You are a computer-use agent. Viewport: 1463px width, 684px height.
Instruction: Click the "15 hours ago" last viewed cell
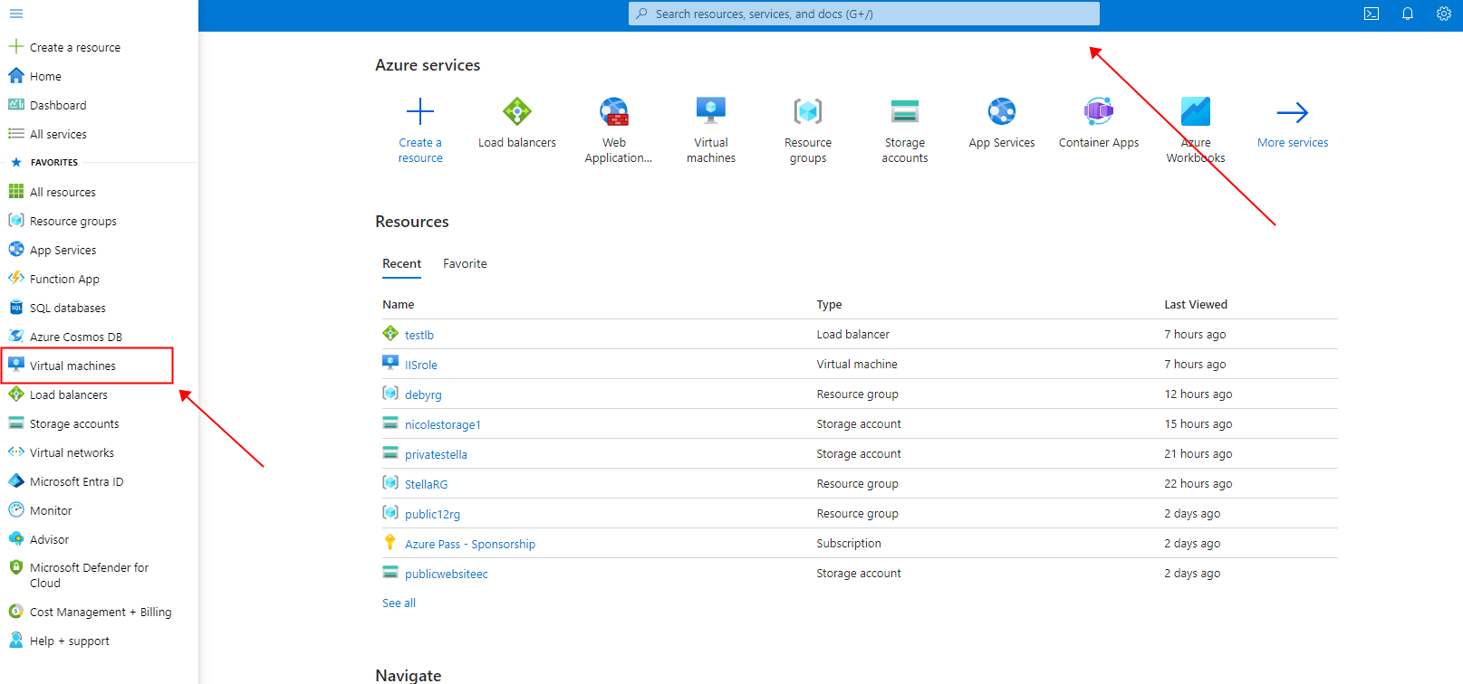1198,424
